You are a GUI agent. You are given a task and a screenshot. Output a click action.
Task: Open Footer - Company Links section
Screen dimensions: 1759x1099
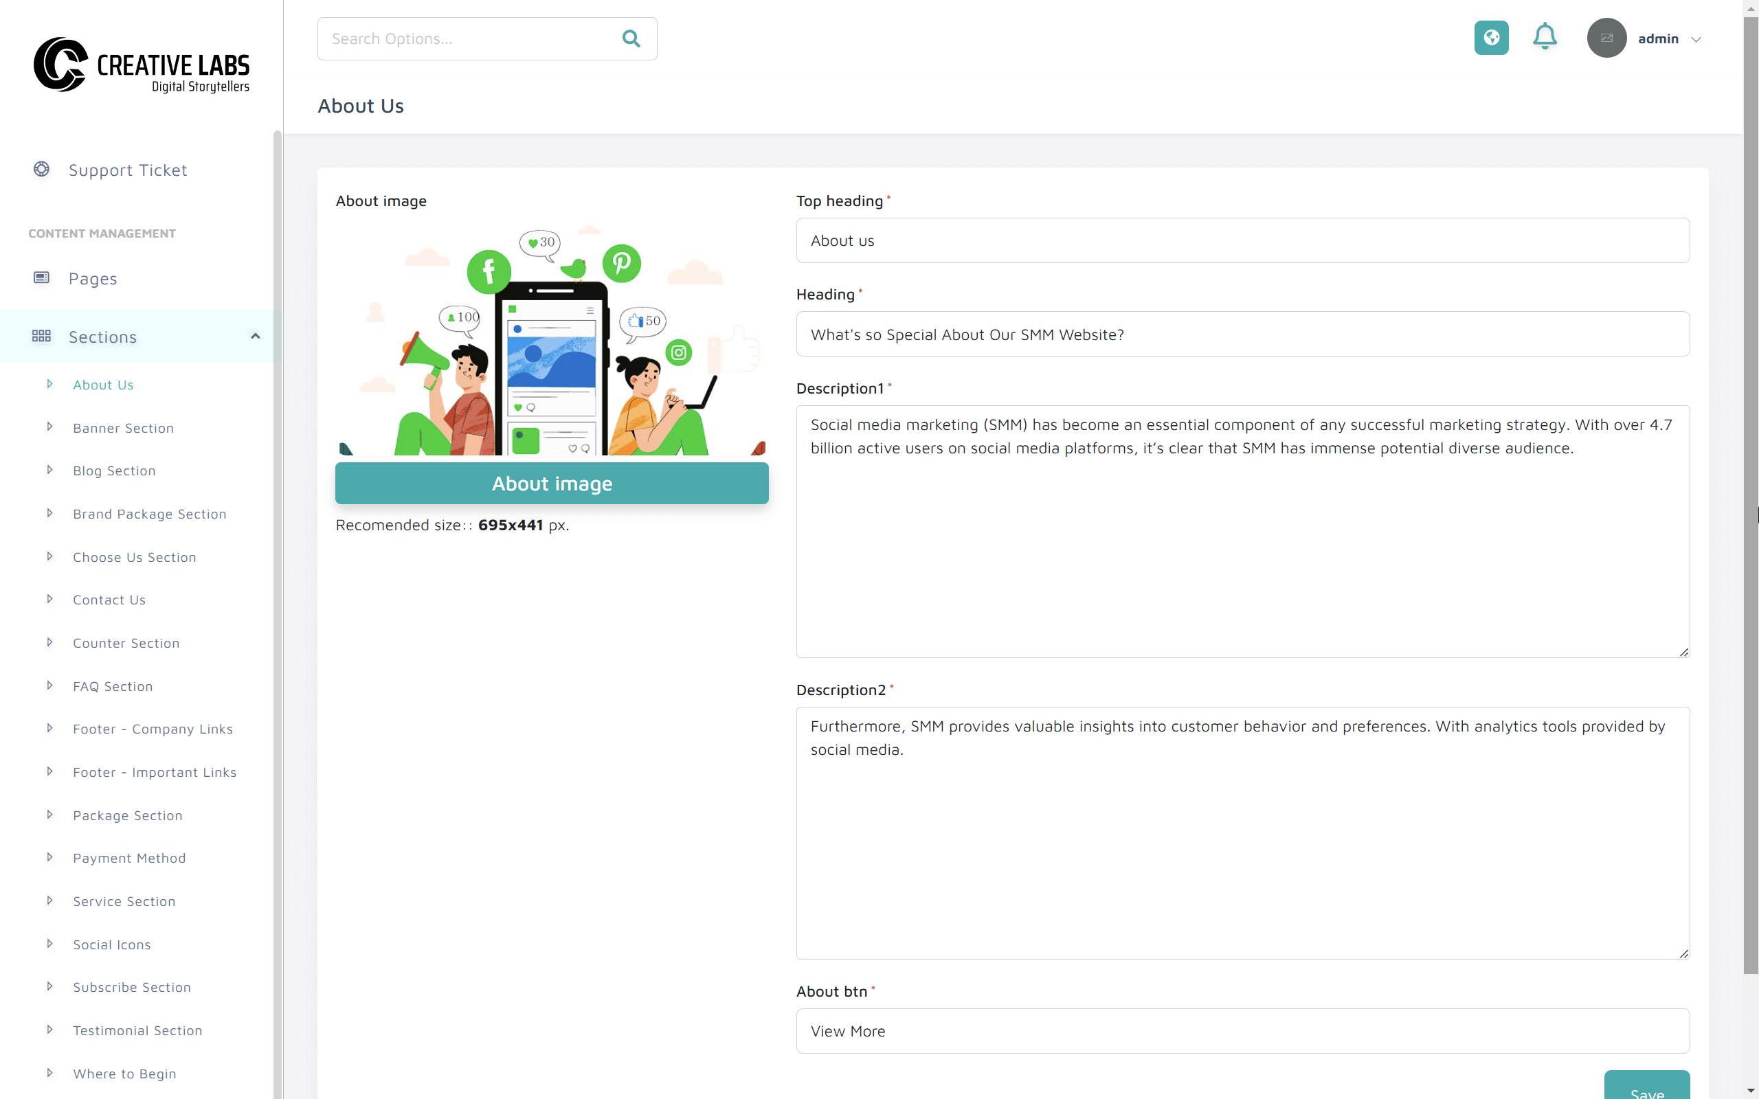[153, 728]
